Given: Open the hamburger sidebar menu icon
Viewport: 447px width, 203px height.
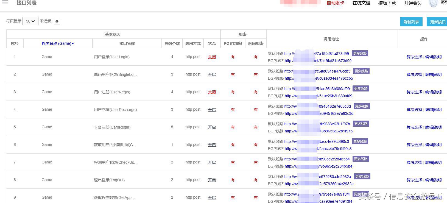Looking at the screenshot, I should pyautogui.click(x=5, y=3).
